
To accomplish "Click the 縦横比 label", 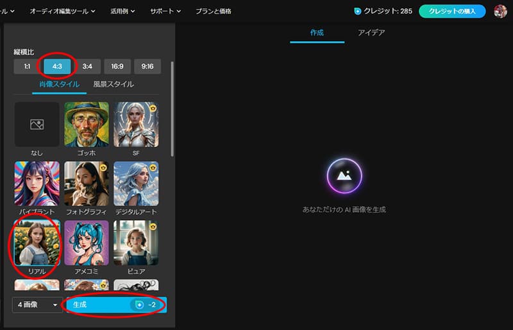I will coord(24,52).
